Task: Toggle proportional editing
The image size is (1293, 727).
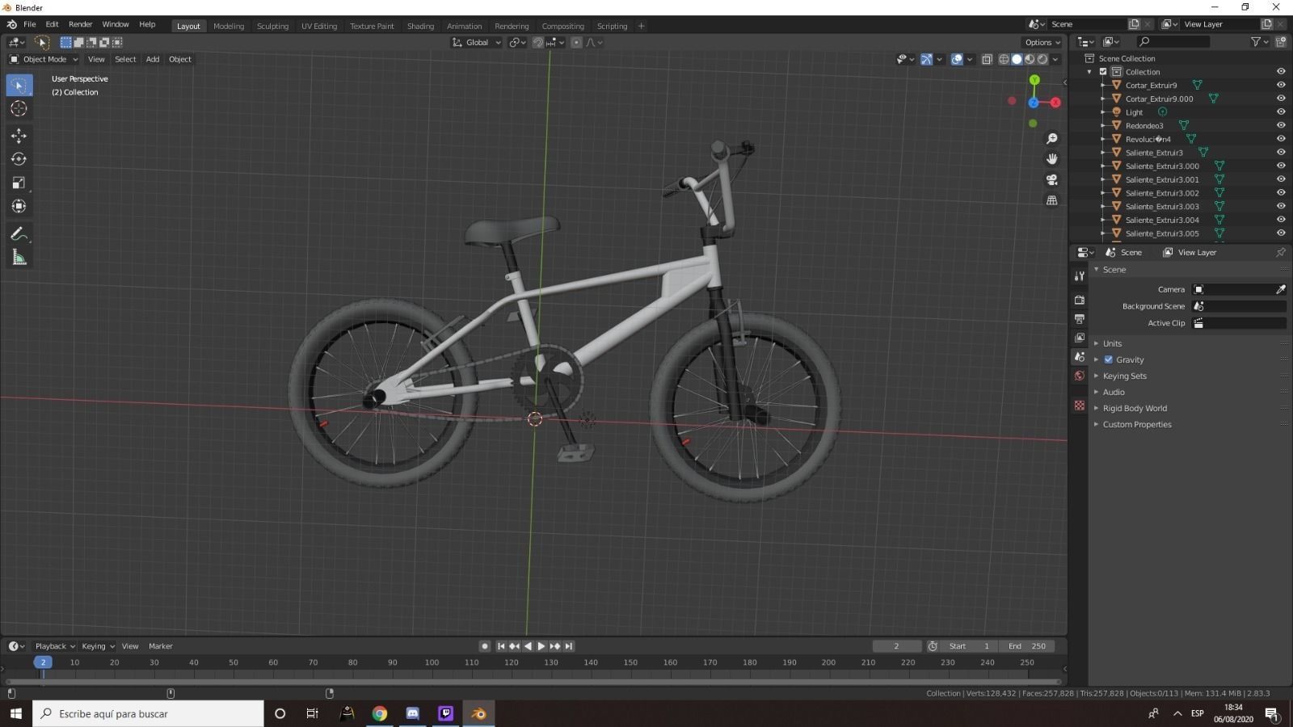Action: click(576, 42)
